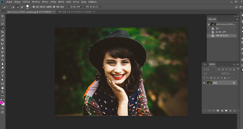
Task: Open the opacity slider dropdown arrow
Action: coord(238,74)
